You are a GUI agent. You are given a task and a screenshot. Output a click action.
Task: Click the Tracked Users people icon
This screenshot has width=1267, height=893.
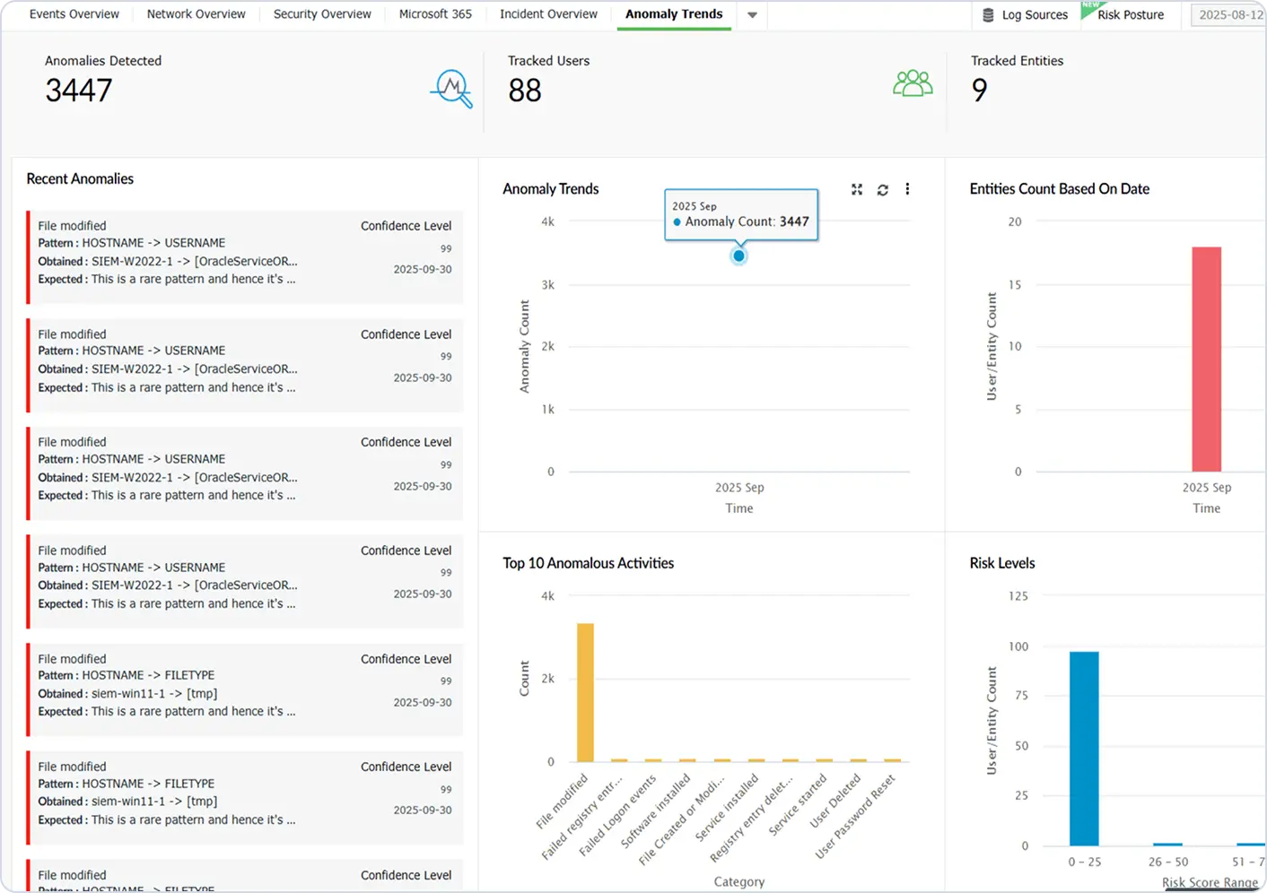[913, 83]
